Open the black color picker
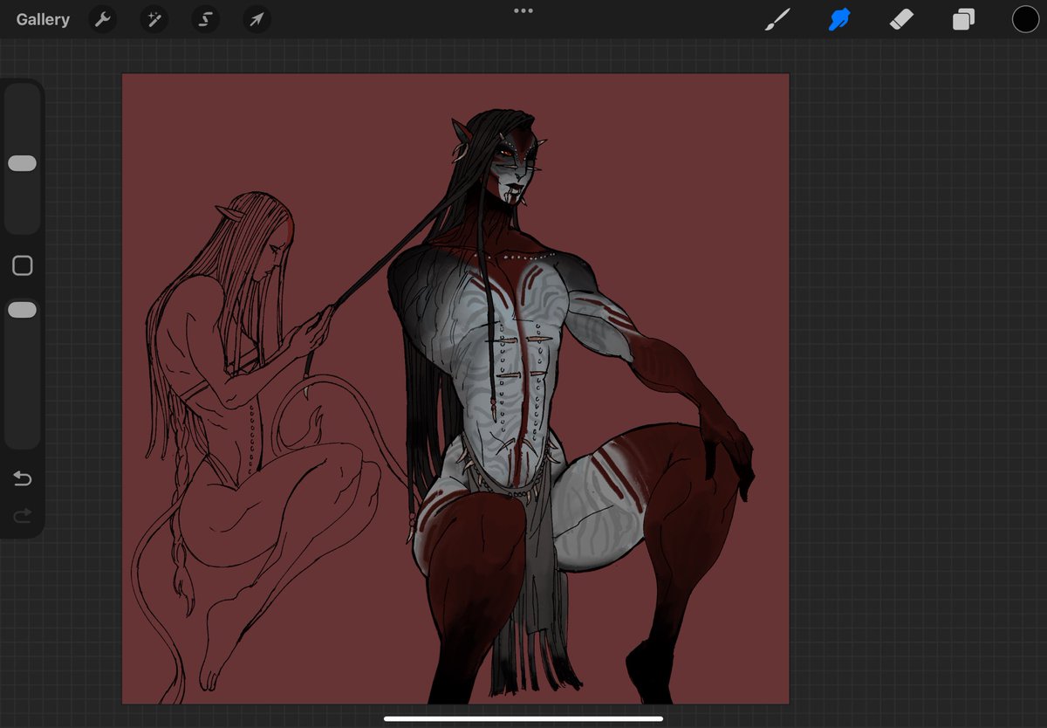Screen dimensions: 1047x728 point(1025,19)
